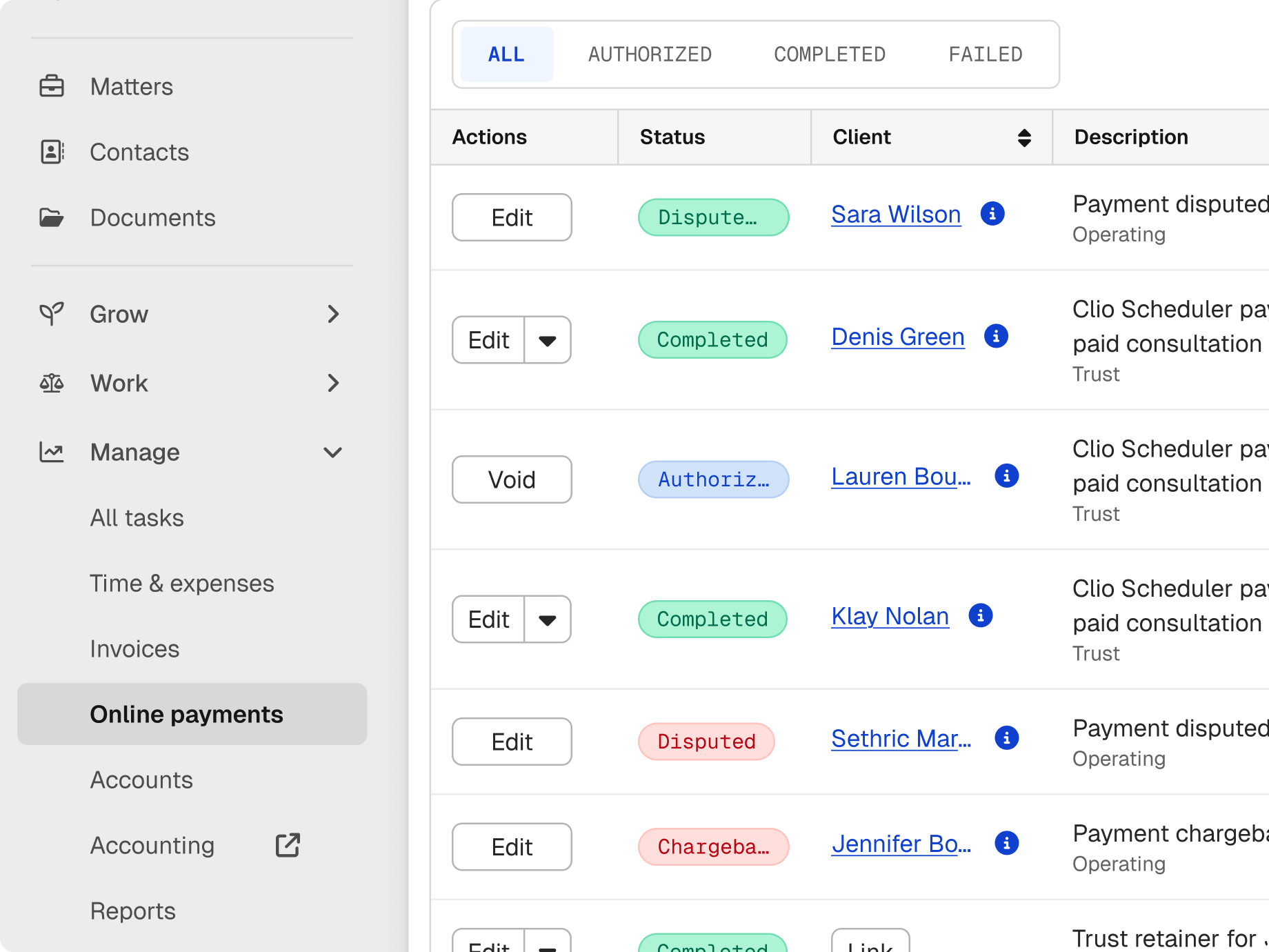
Task: Show info icon beside Lauren Bou…
Action: coord(1007,475)
